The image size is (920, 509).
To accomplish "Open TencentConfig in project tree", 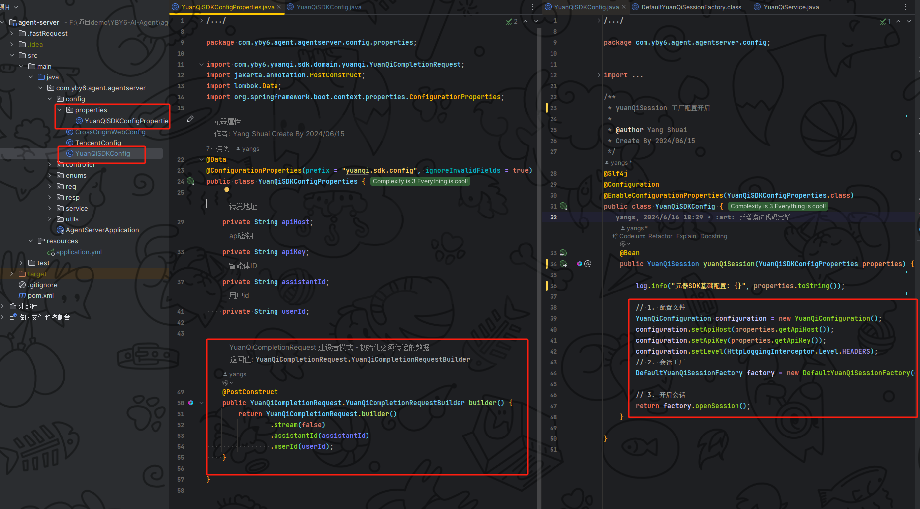I will (x=94, y=143).
